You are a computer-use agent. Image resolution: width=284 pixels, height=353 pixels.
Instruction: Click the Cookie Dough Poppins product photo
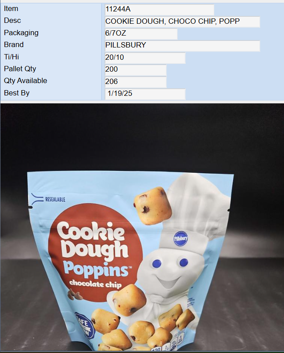pyautogui.click(x=142, y=227)
